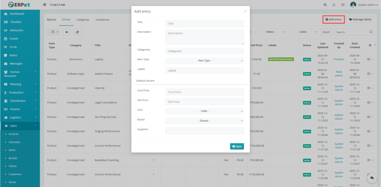
Task: Open gear actions for Tax Filing Services row
Action: click(x=370, y=117)
